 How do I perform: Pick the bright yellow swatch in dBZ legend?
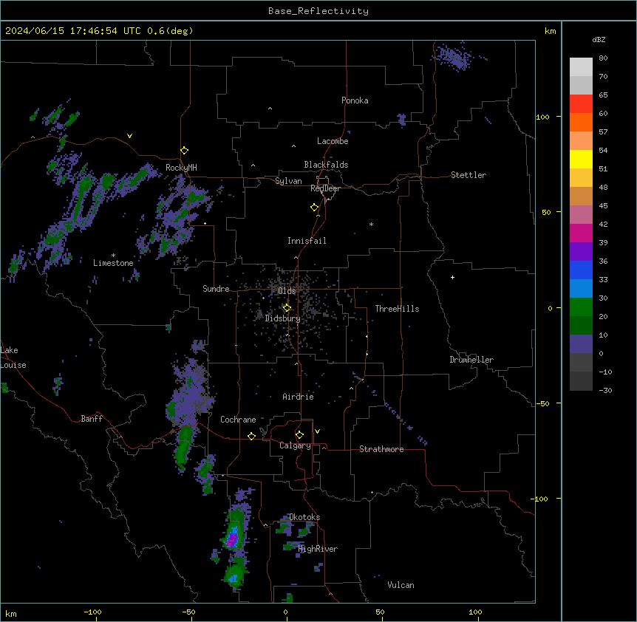pyautogui.click(x=581, y=159)
